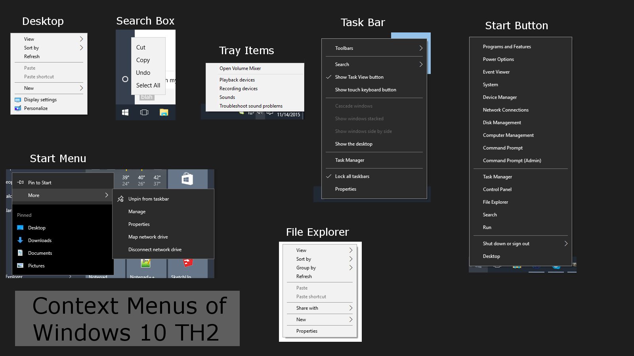The width and height of the screenshot is (634, 356).
Task: Click Windows Start icon under Search Box
Action: click(x=125, y=112)
